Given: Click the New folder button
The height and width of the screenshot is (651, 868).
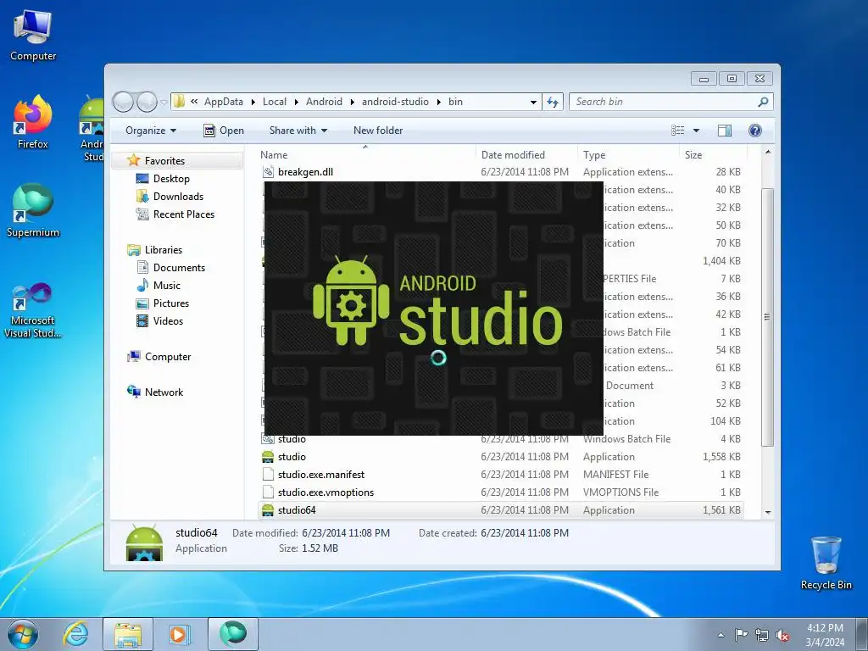Looking at the screenshot, I should click(x=378, y=131).
